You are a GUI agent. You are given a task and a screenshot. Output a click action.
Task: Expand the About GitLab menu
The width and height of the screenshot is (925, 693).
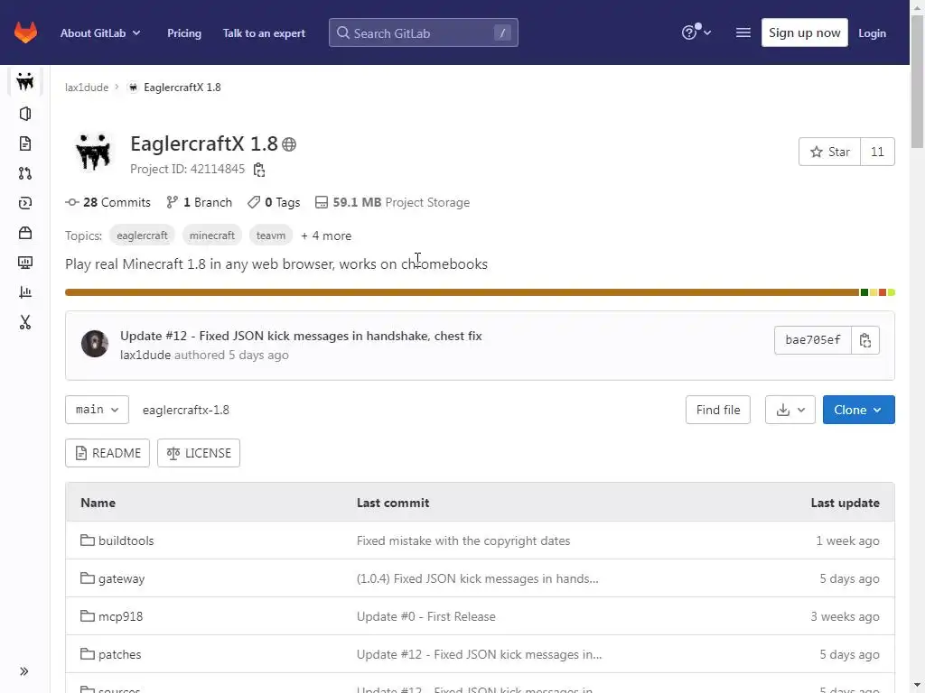pos(100,33)
